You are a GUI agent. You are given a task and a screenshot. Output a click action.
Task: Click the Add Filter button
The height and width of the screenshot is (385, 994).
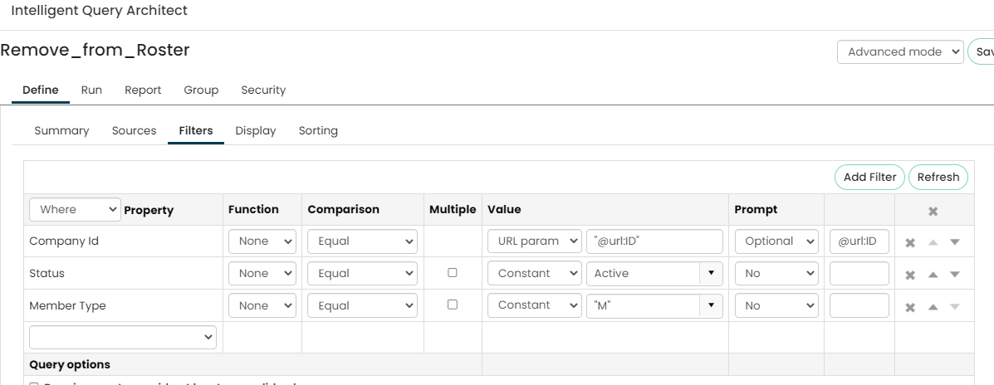point(869,177)
